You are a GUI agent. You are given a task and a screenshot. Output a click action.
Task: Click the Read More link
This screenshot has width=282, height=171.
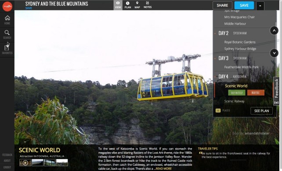tap(163, 169)
